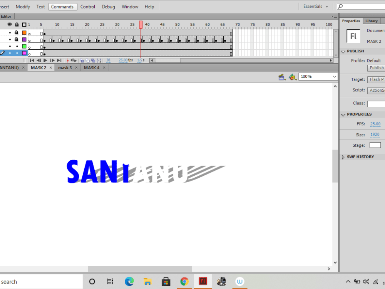Open the Control menu
Viewport: 385px width, 289px height.
pyautogui.click(x=88, y=7)
